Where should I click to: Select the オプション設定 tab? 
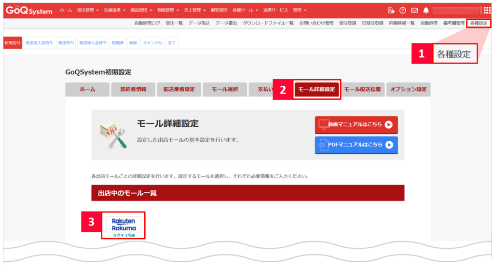click(408, 90)
